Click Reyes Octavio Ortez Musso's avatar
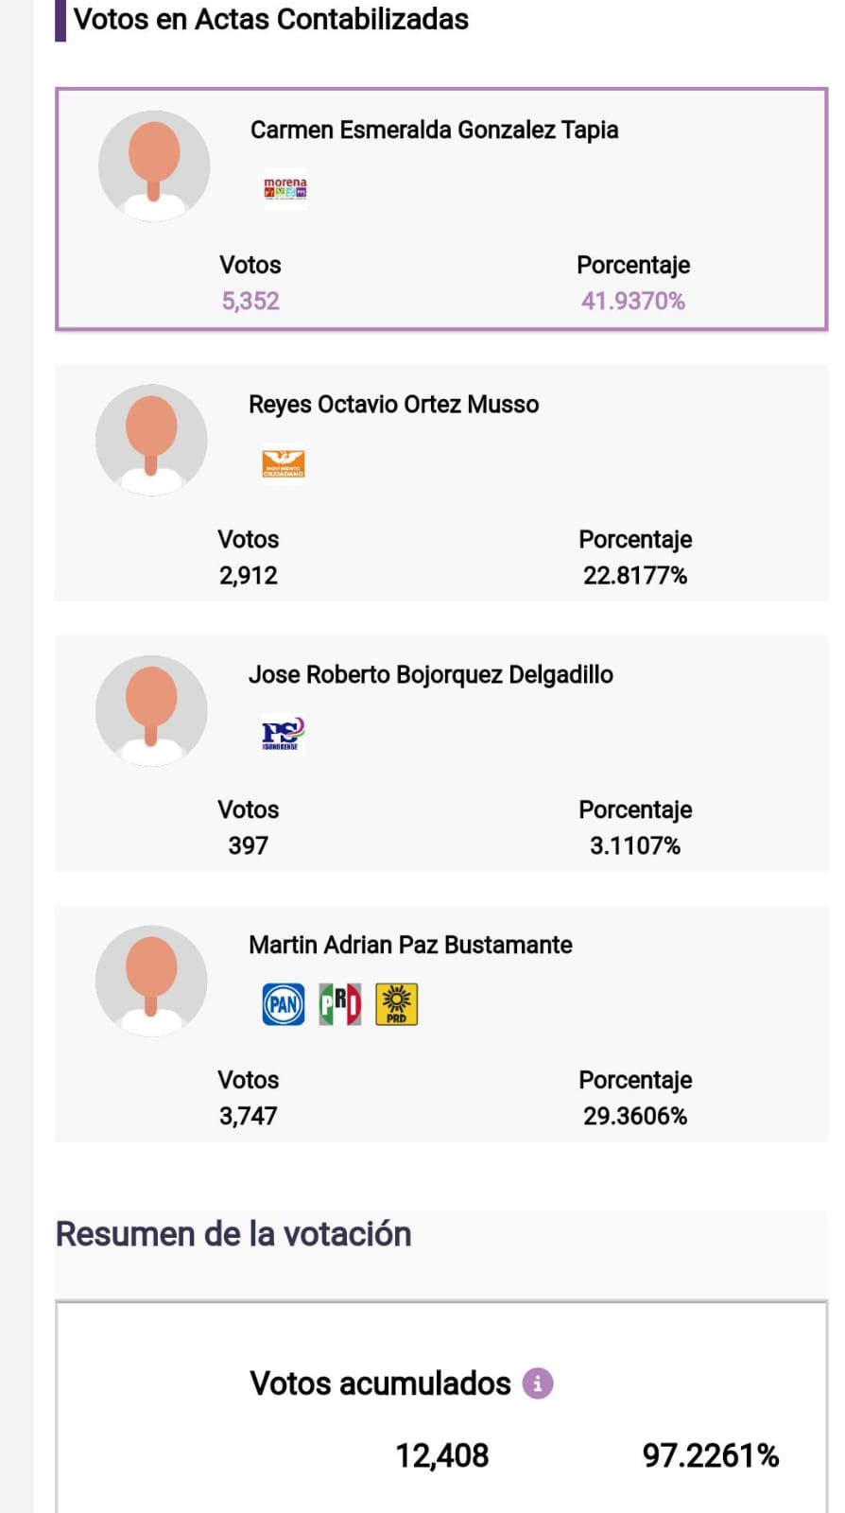The image size is (845, 1513). pos(151,440)
